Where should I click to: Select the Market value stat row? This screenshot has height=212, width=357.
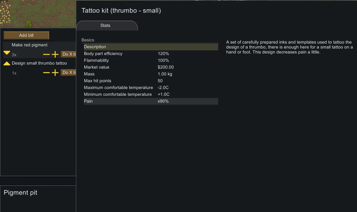(151, 67)
